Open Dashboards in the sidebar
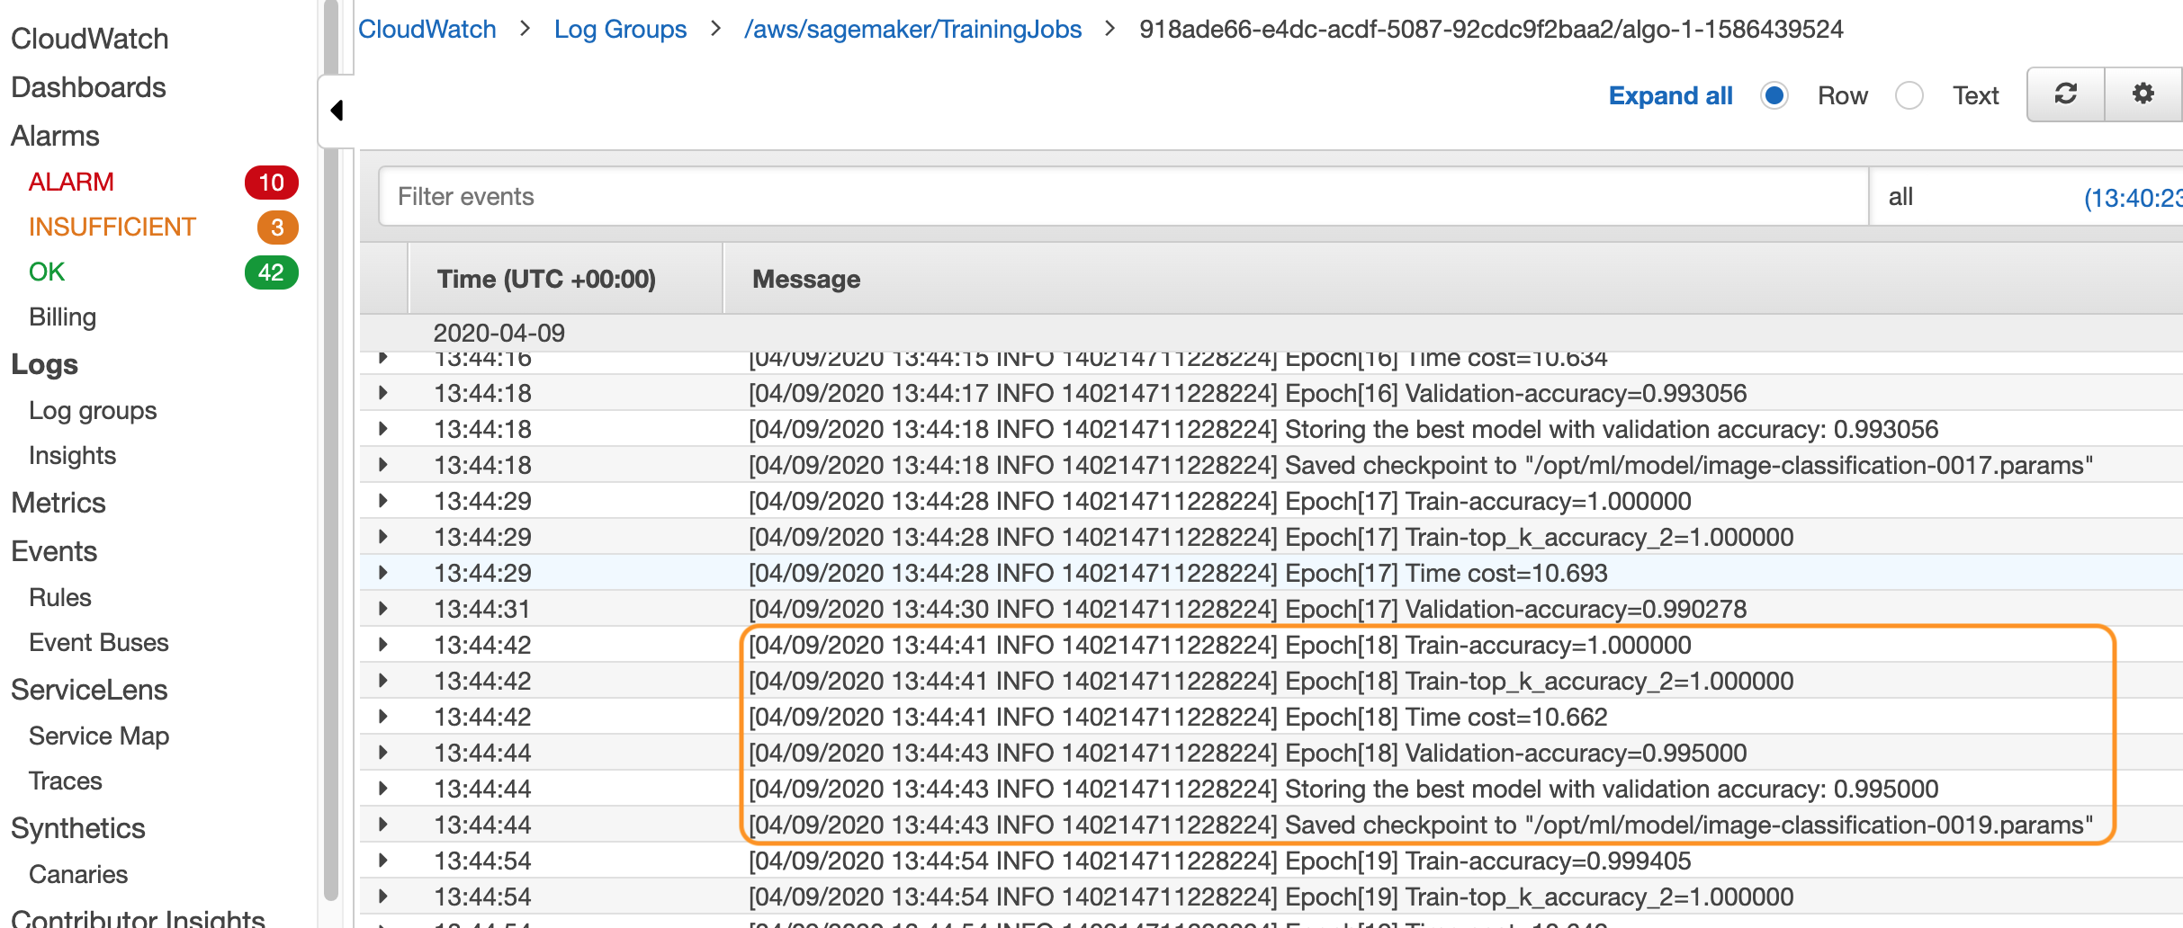Image resolution: width=2183 pixels, height=928 pixels. [x=88, y=87]
